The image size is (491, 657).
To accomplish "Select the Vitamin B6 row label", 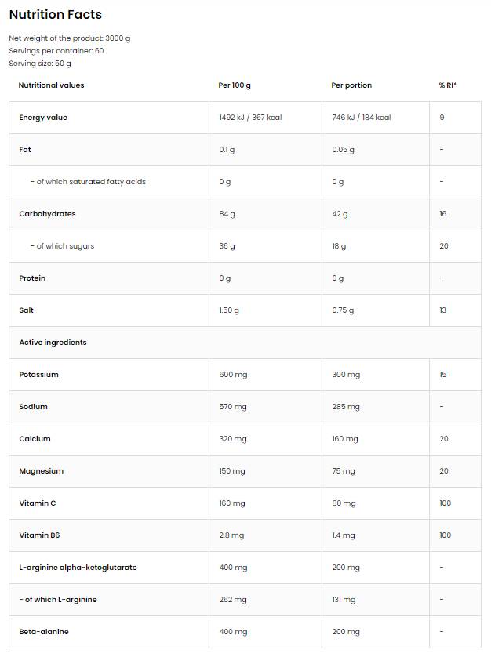I will click(x=39, y=535).
